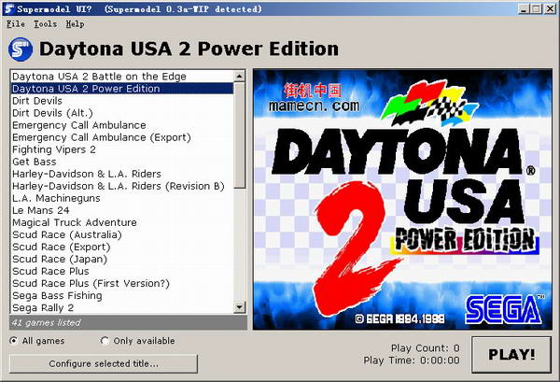Select Harley-Davidson & L.A. Riders
The width and height of the screenshot is (560, 382).
point(122,174)
